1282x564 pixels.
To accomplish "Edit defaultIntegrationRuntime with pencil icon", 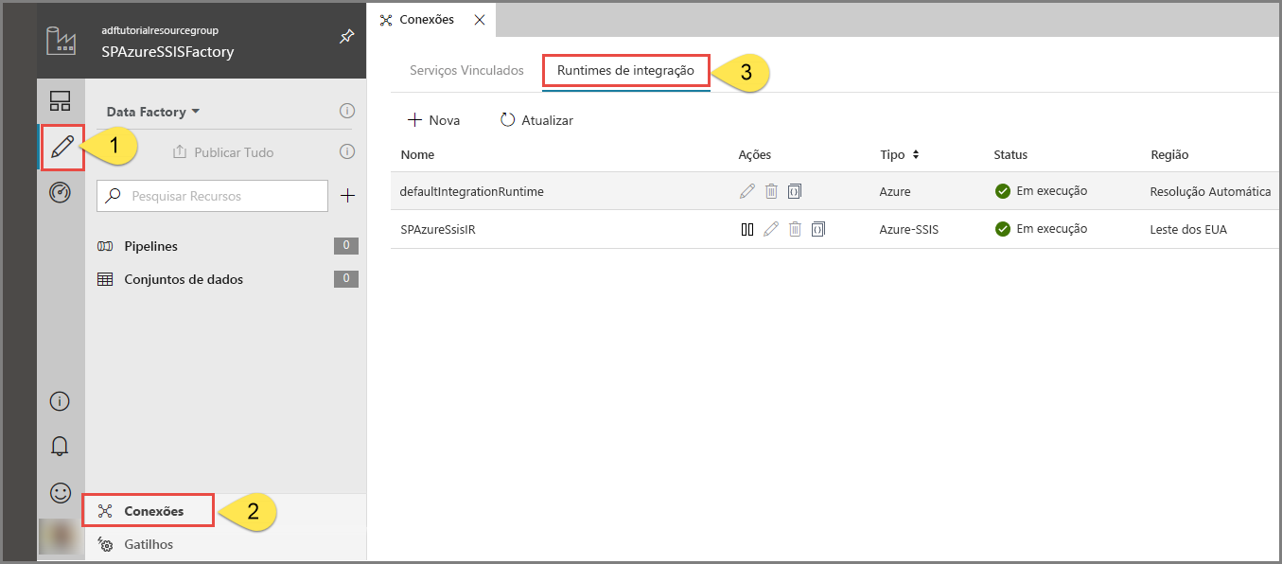I will 747,191.
